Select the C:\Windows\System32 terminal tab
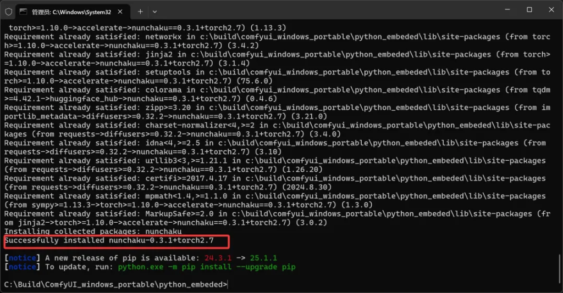 tap(72, 12)
